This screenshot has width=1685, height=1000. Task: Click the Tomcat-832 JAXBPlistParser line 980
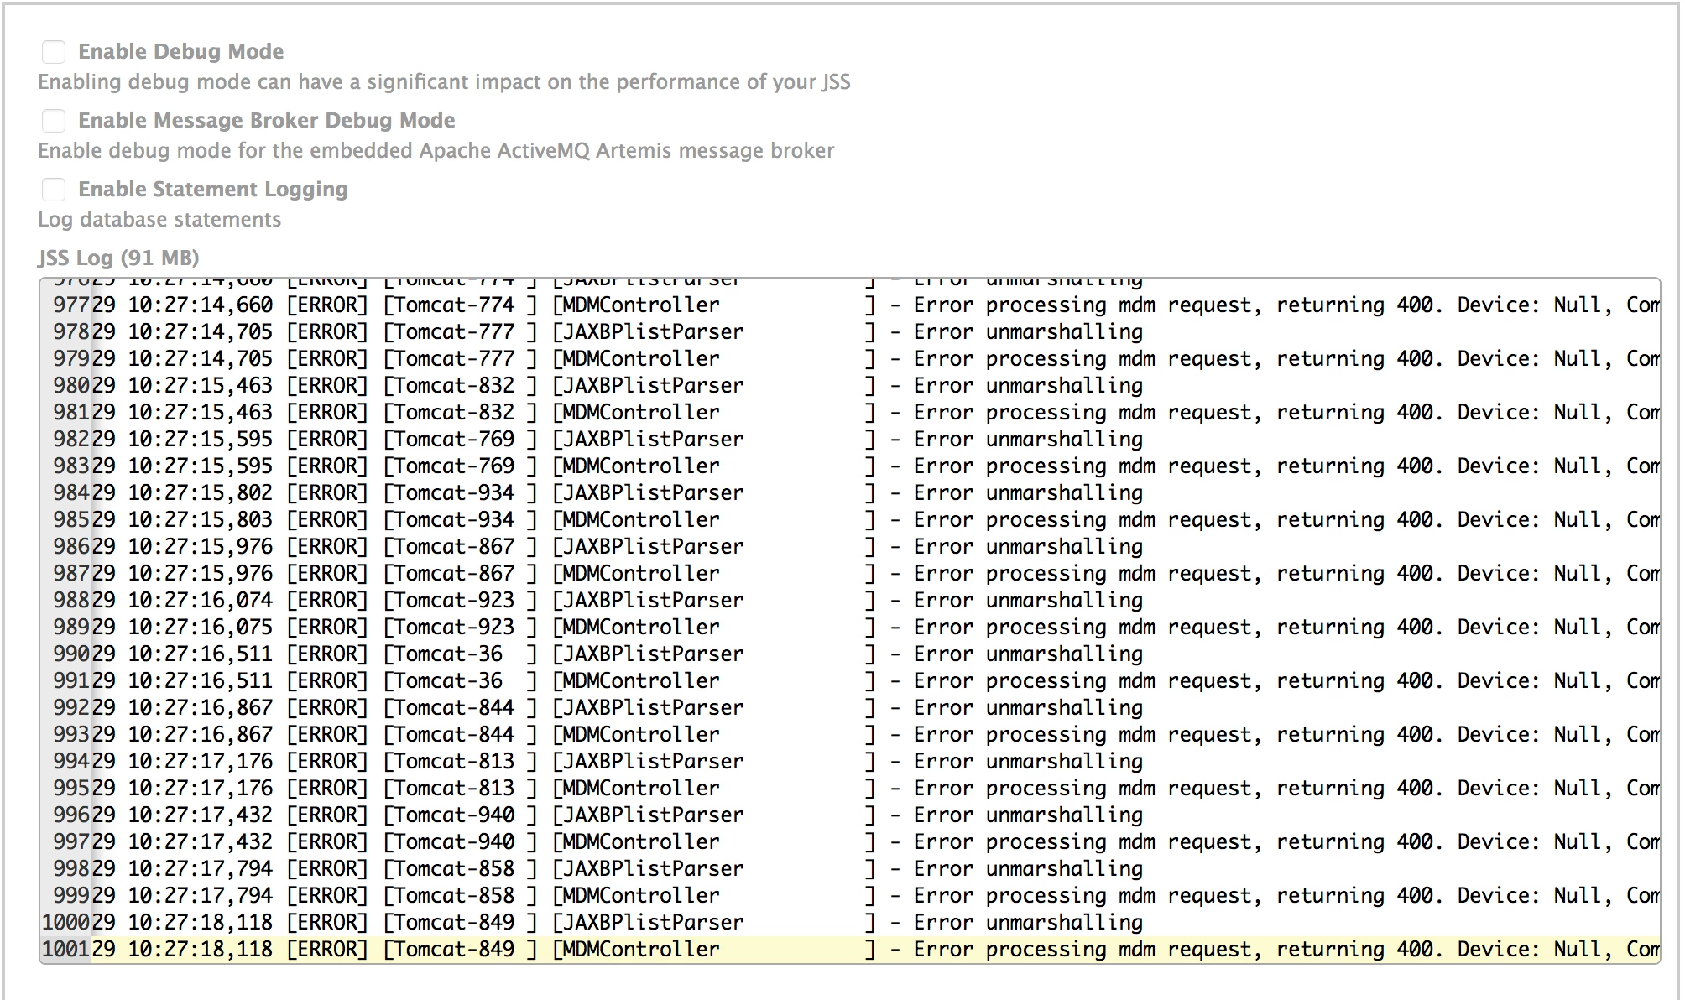[850, 386]
